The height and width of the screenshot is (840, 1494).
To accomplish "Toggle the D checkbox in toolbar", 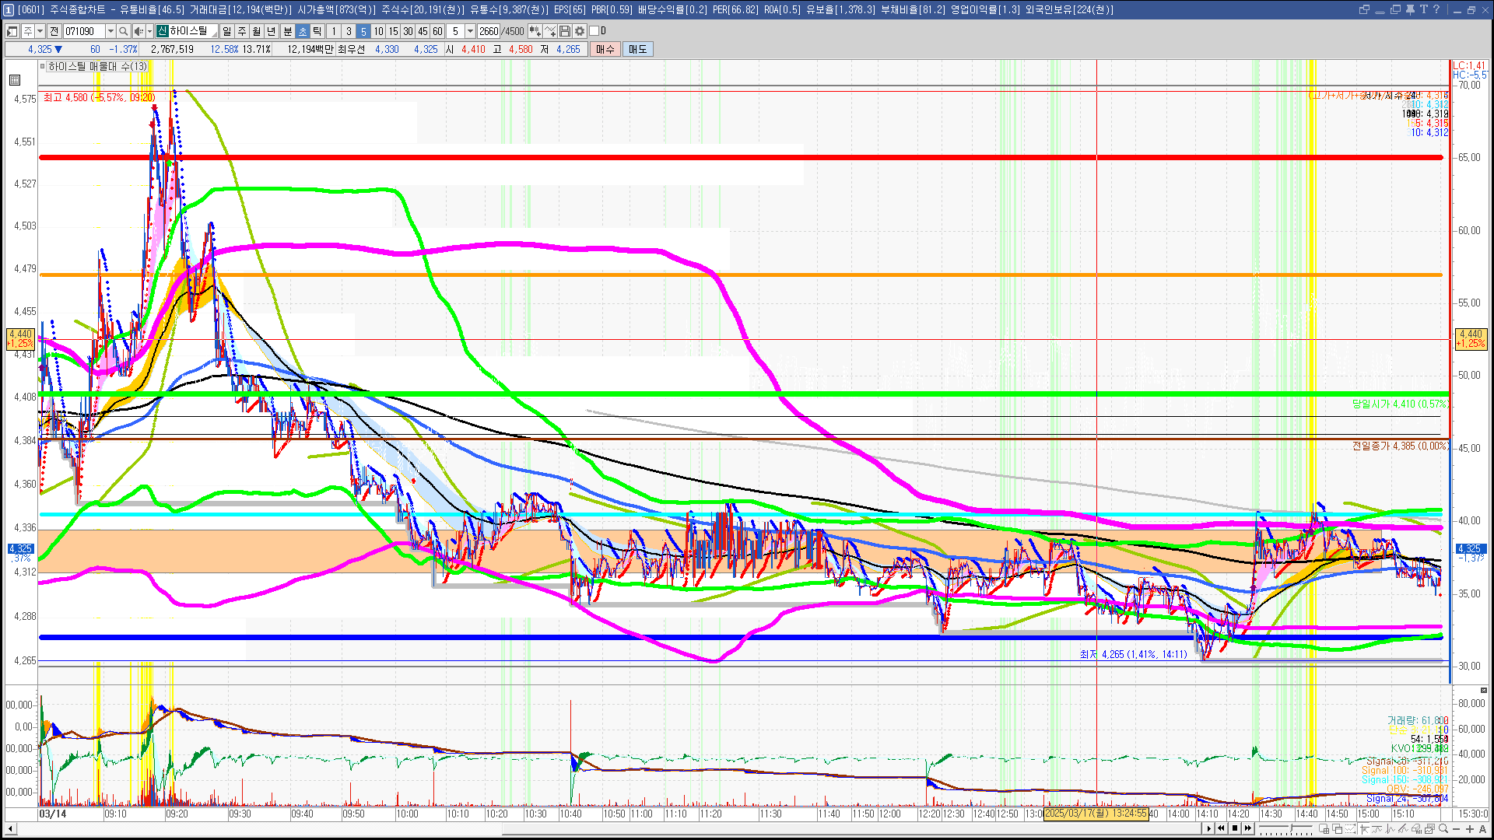I will [594, 31].
